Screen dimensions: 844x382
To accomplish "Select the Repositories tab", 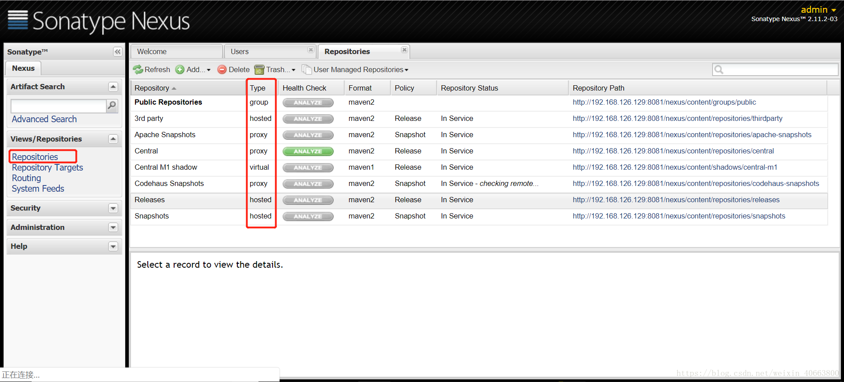I will tap(364, 51).
